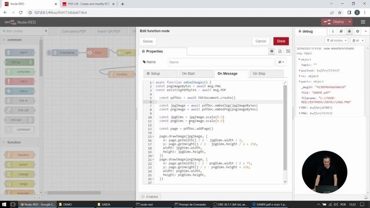Screen dimensions: 370x208
Task: Open the Node-RED hamburger main menu
Action: point(363,22)
